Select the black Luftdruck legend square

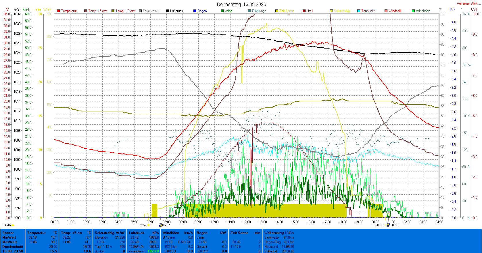tap(168, 11)
